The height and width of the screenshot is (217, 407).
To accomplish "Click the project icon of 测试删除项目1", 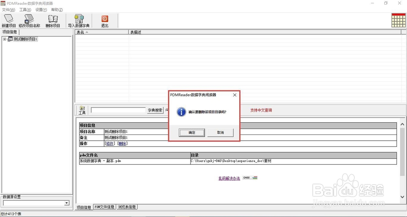I will coord(10,39).
